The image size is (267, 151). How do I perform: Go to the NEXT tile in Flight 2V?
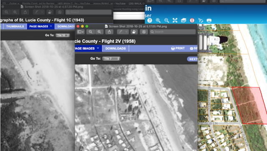(x=192, y=59)
